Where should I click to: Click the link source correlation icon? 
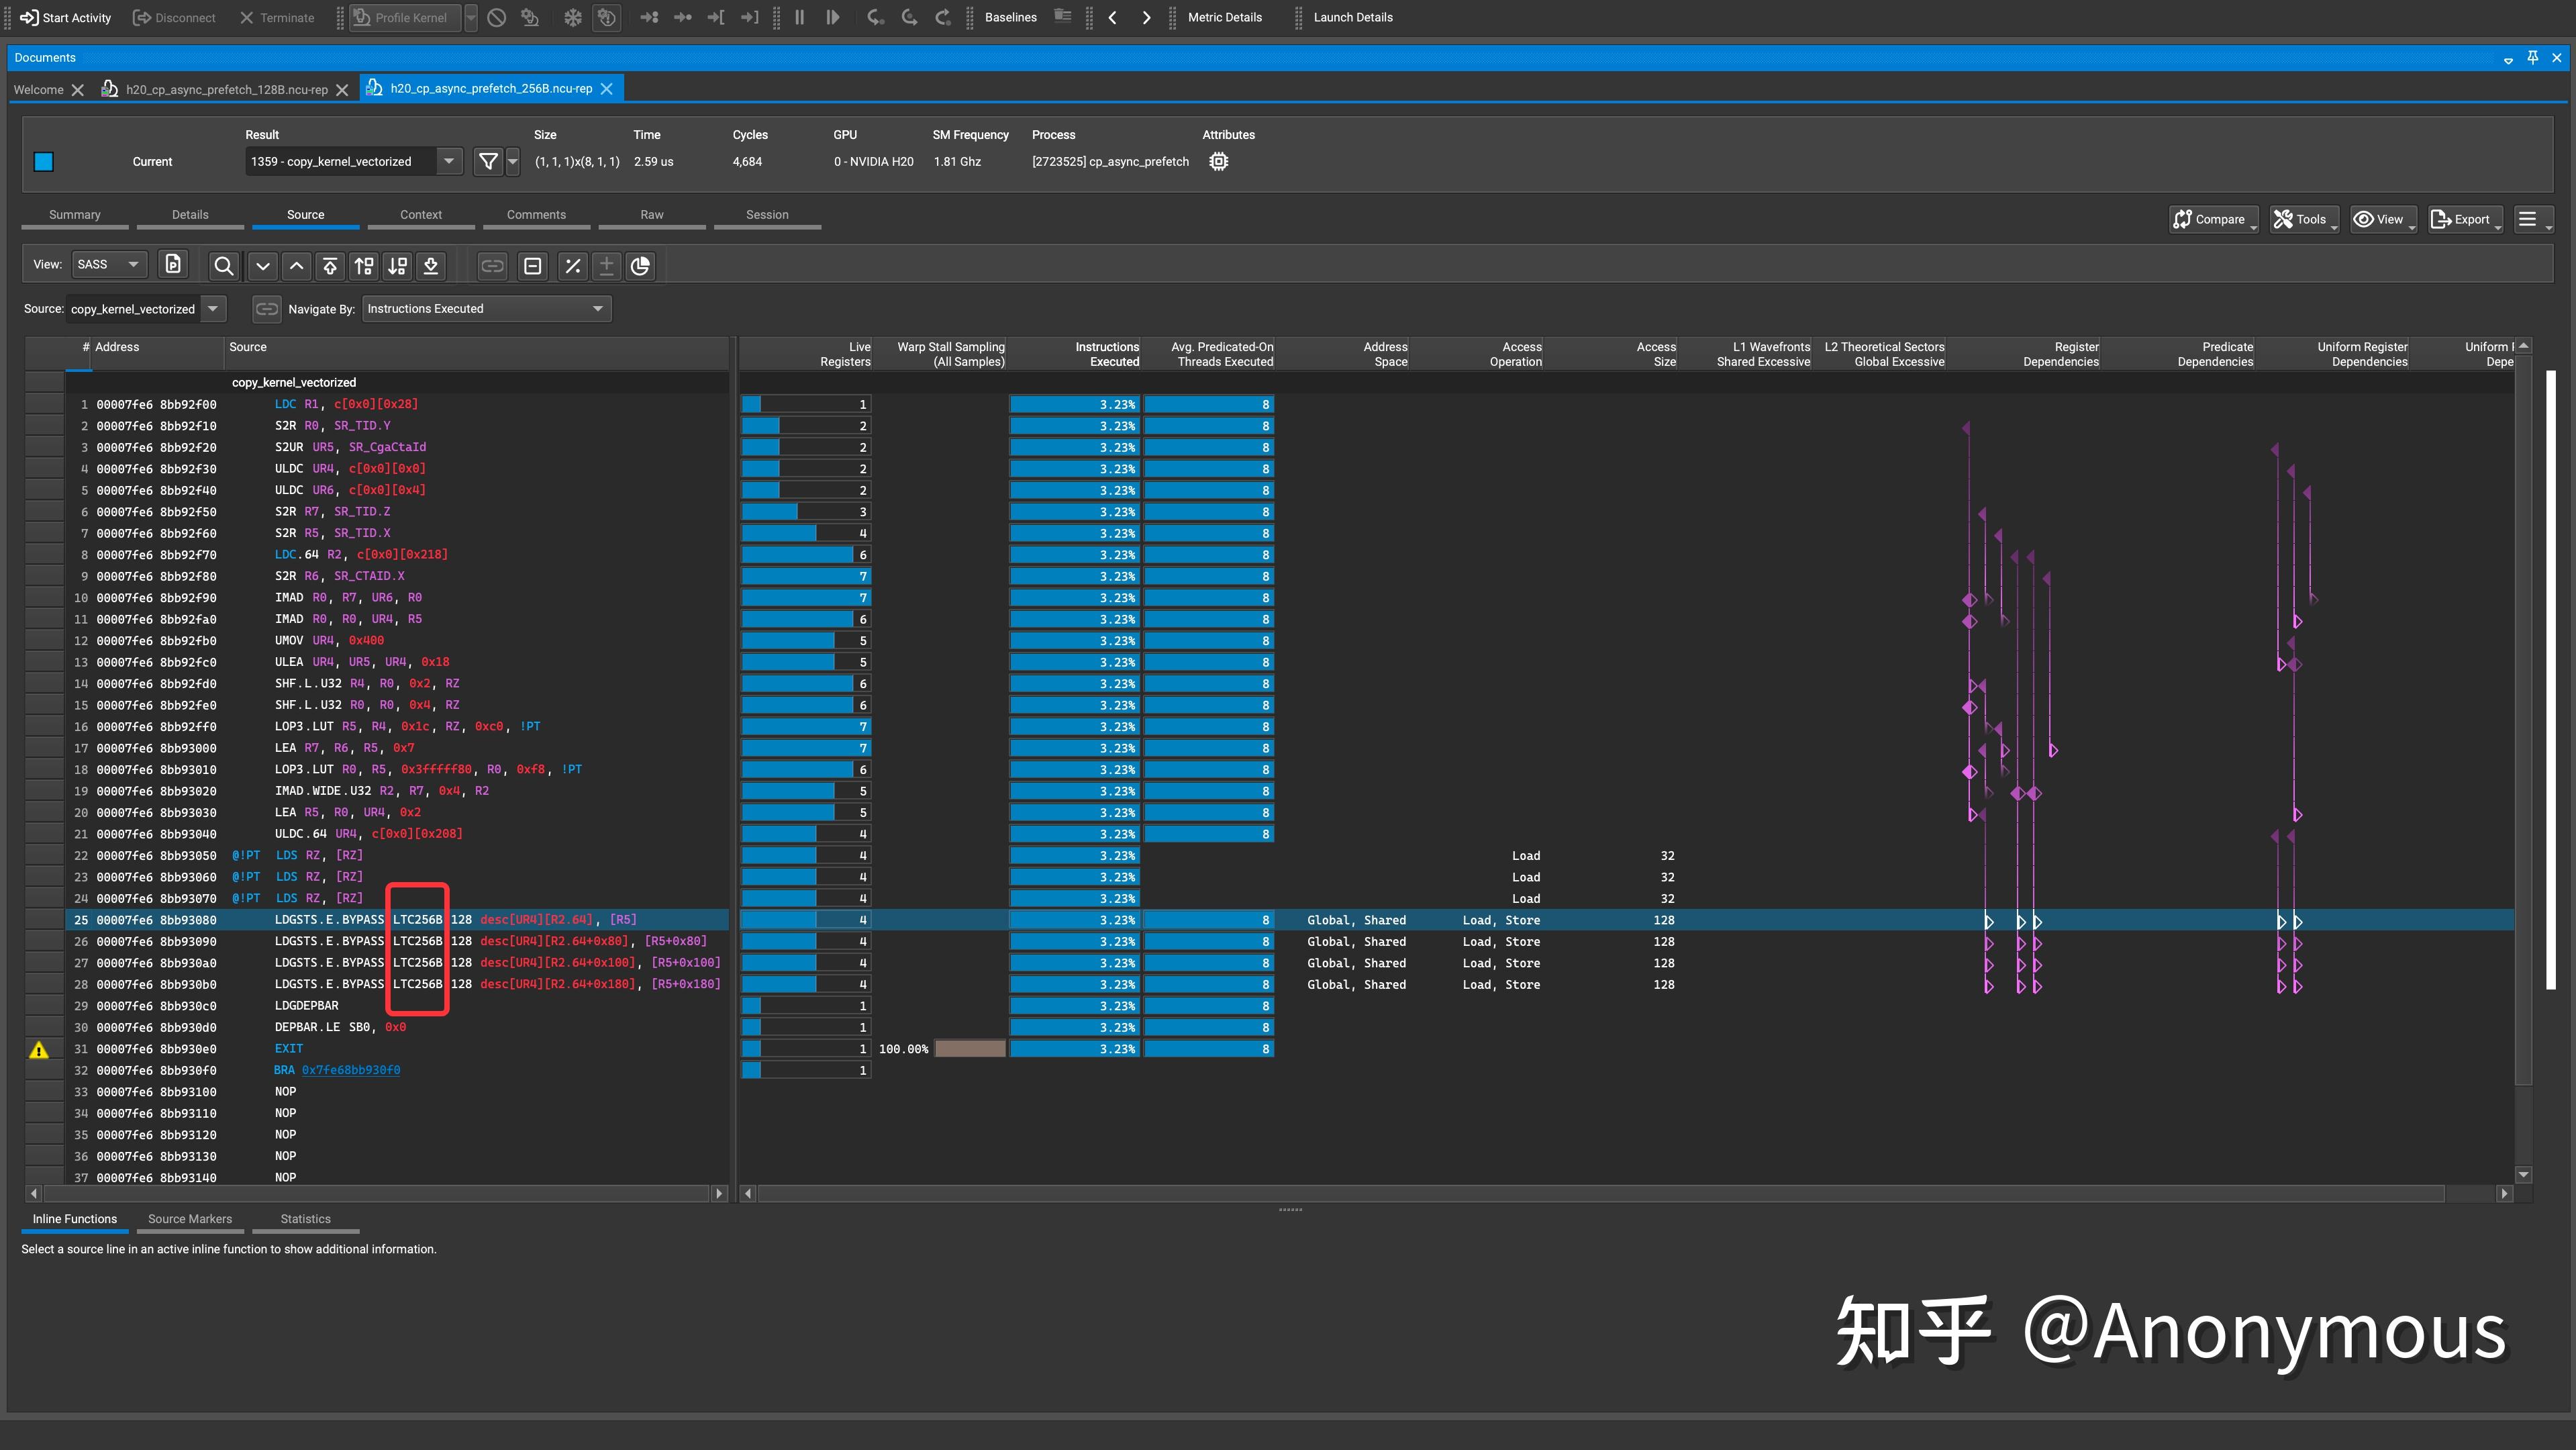(492, 266)
